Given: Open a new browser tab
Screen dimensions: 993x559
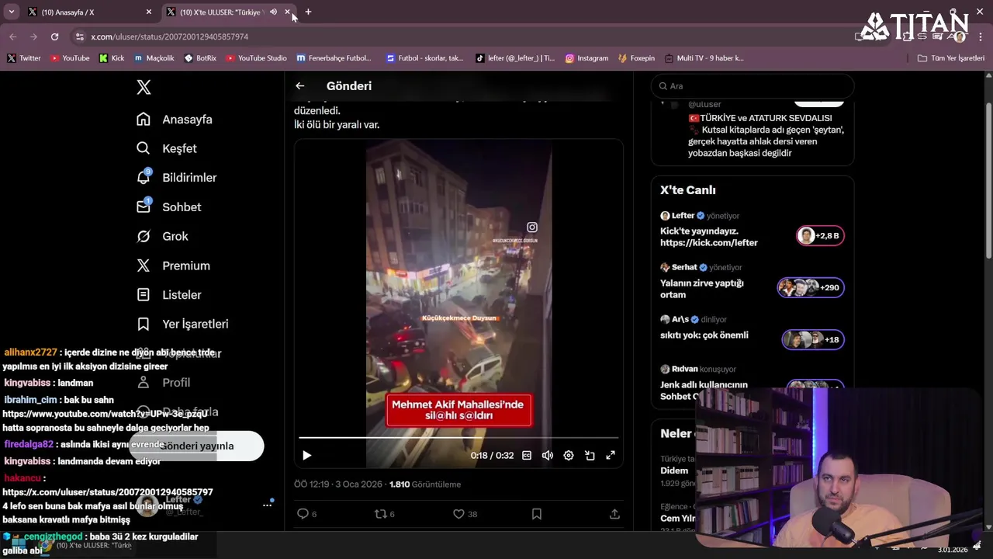Looking at the screenshot, I should (308, 12).
